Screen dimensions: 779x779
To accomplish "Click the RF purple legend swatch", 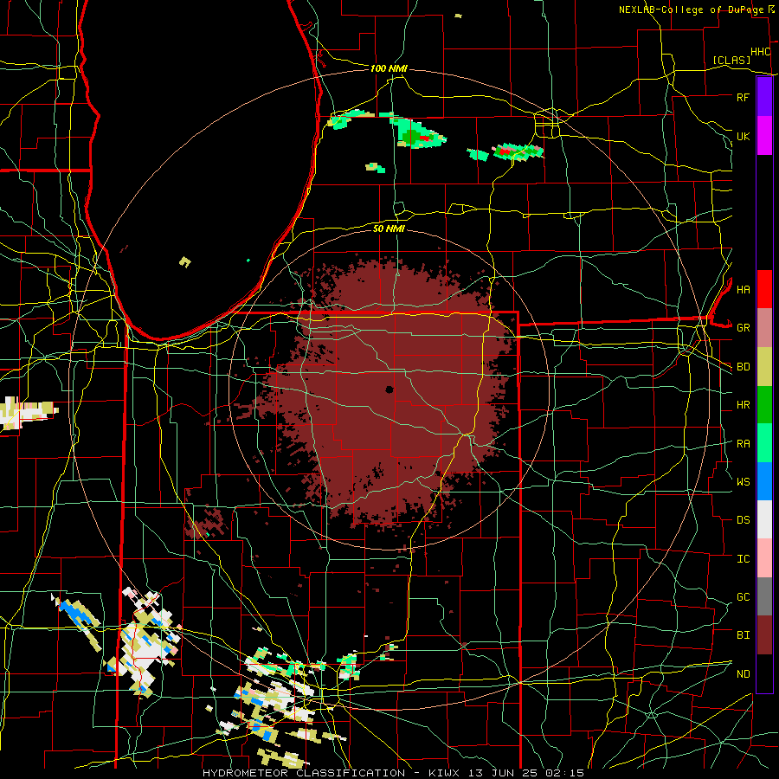I will click(x=764, y=97).
